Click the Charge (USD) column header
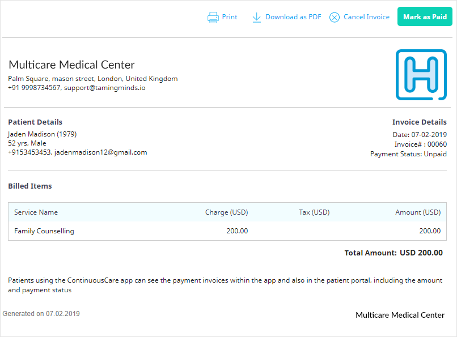 coord(226,212)
